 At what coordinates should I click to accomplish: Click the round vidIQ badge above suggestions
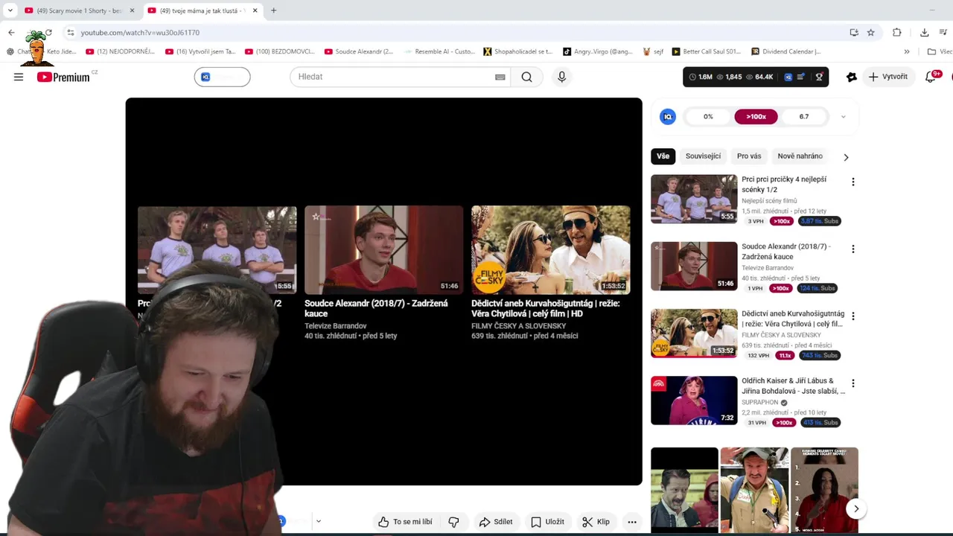pos(668,116)
